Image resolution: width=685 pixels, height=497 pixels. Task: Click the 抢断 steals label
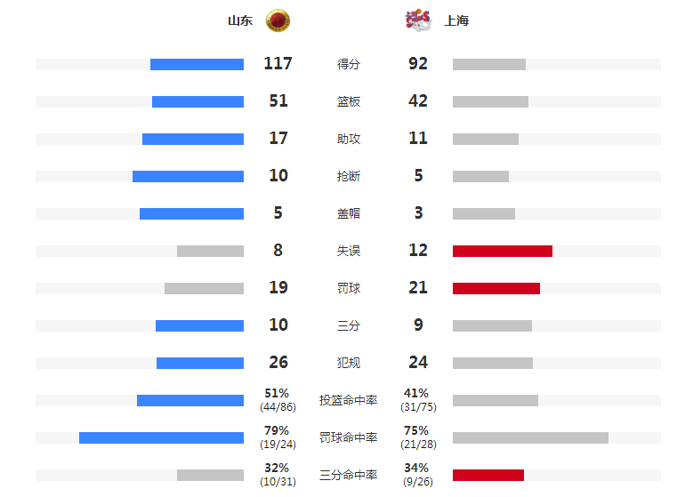(x=349, y=176)
